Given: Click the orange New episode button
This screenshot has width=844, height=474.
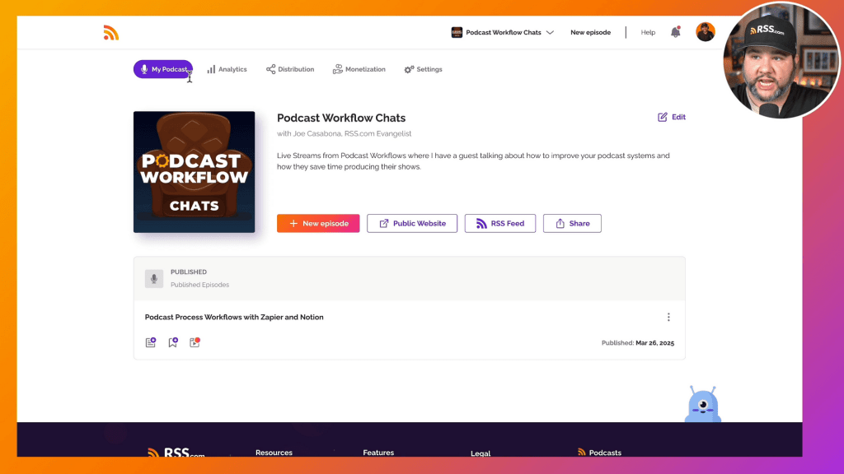Looking at the screenshot, I should click(318, 223).
